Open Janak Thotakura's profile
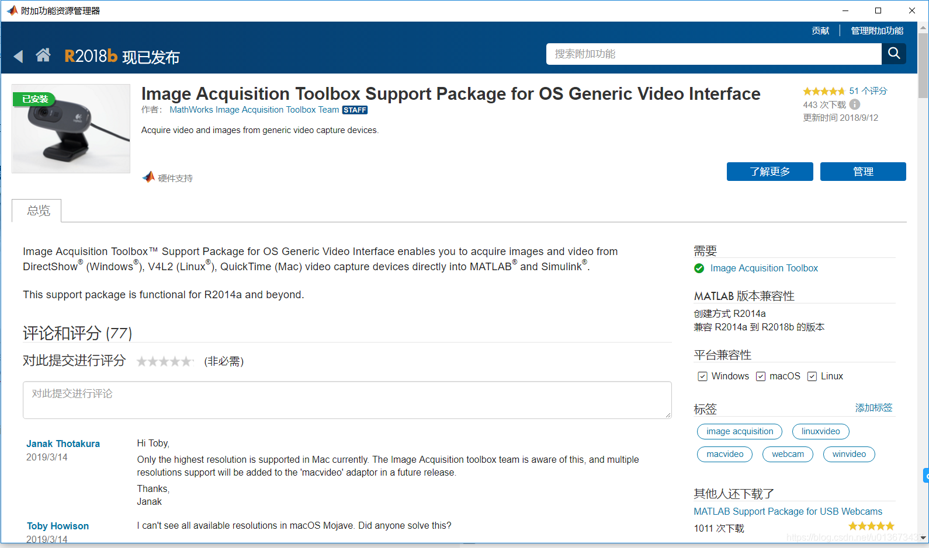The height and width of the screenshot is (548, 929). (x=63, y=444)
